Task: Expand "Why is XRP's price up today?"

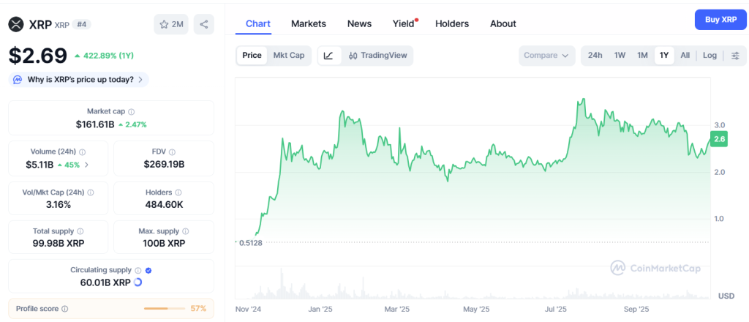Action: coord(78,79)
